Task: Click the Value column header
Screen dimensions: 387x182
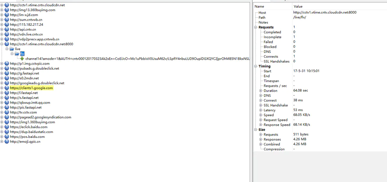Action: (339, 6)
